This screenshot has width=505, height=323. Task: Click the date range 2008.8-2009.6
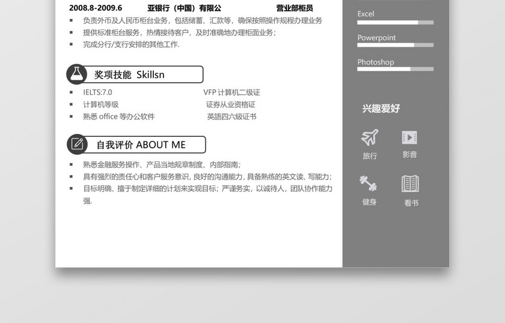96,8
